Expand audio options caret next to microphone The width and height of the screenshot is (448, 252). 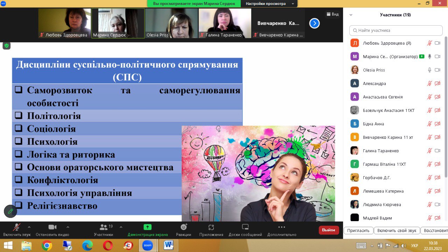point(29,227)
